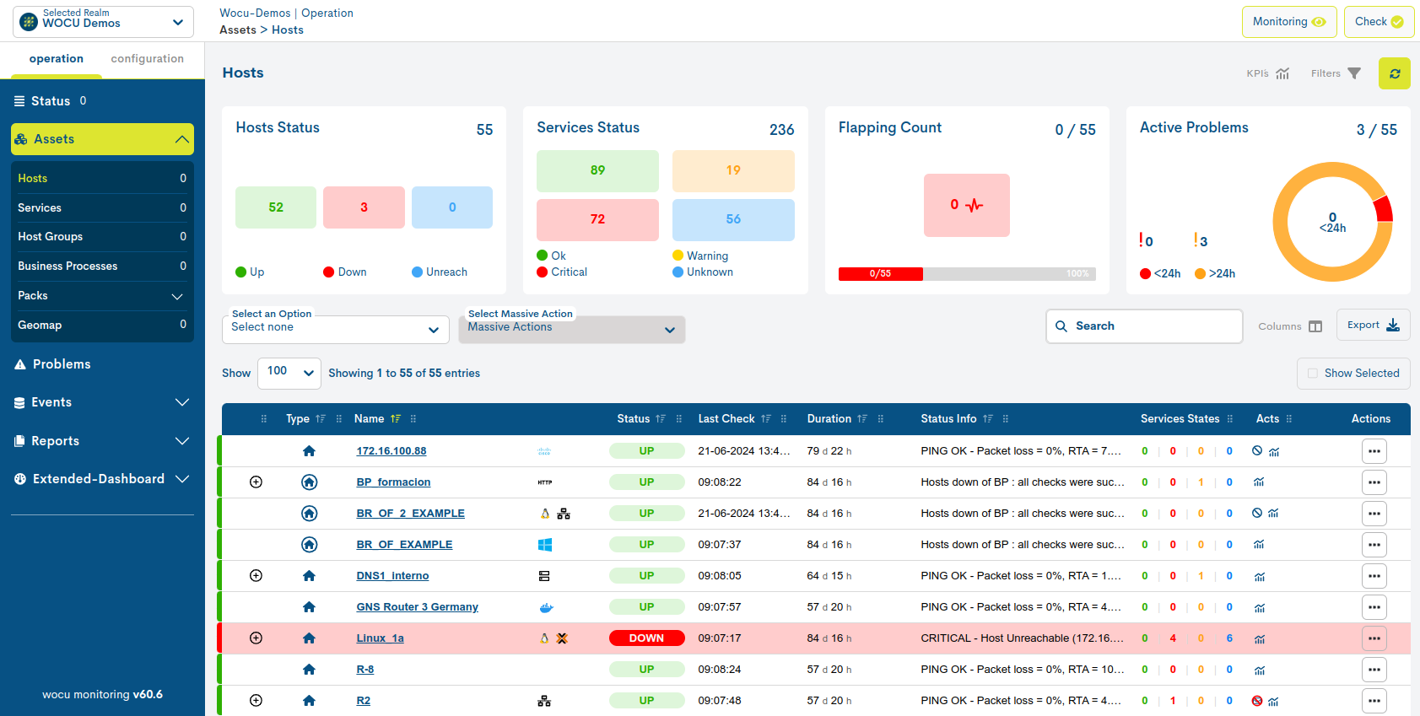This screenshot has width=1420, height=716.
Task: Open actions menu for 172.16.100.88
Action: pyautogui.click(x=1374, y=451)
